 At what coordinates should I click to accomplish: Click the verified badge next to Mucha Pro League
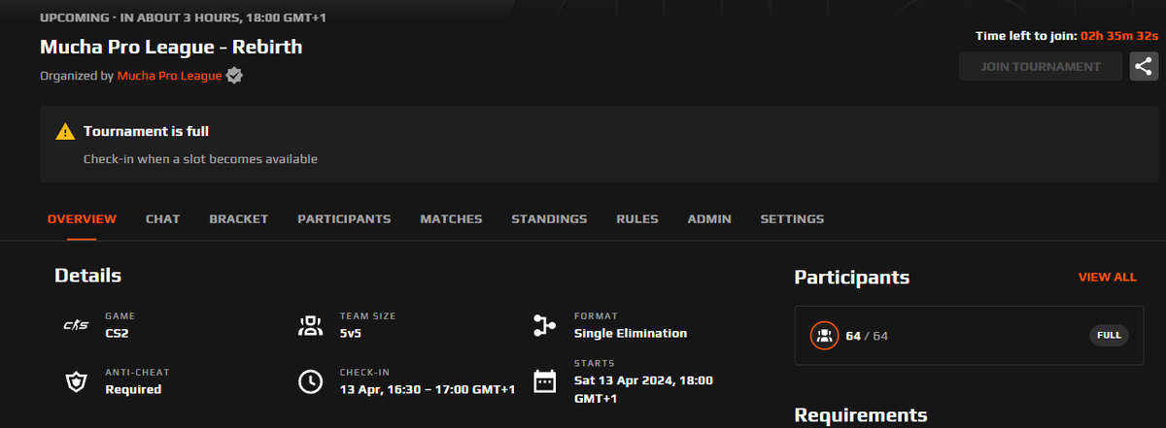point(234,75)
